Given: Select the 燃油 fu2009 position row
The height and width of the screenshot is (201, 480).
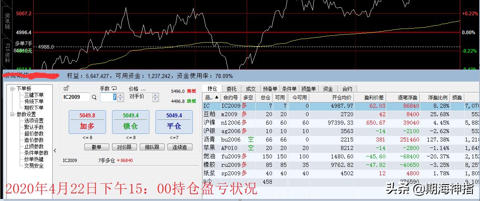Looking at the screenshot, I should (x=341, y=156).
